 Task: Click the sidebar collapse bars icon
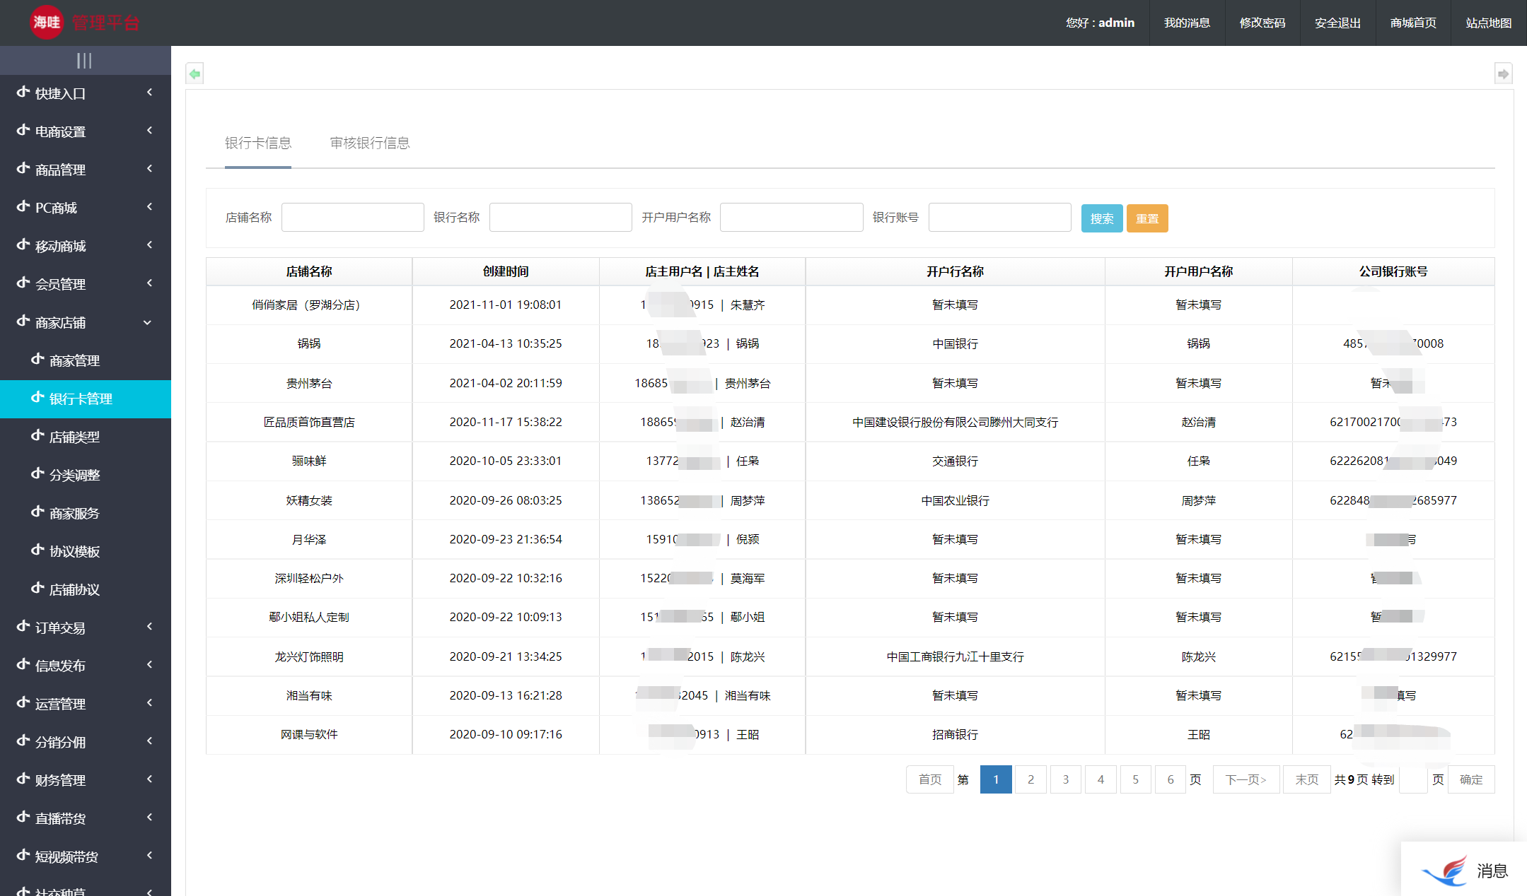tap(84, 61)
